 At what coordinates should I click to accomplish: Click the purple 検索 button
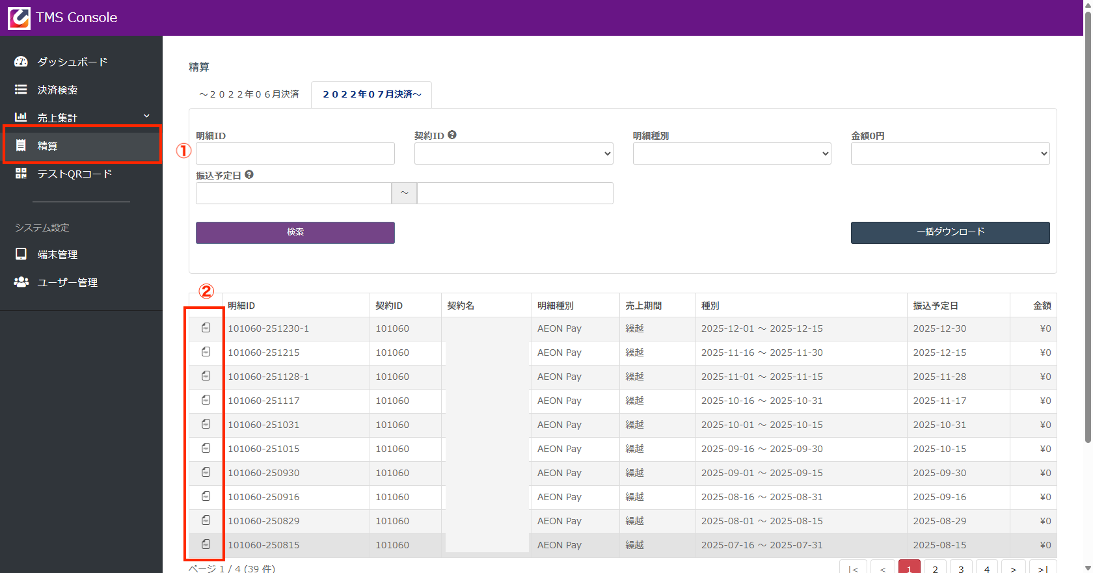click(x=295, y=232)
